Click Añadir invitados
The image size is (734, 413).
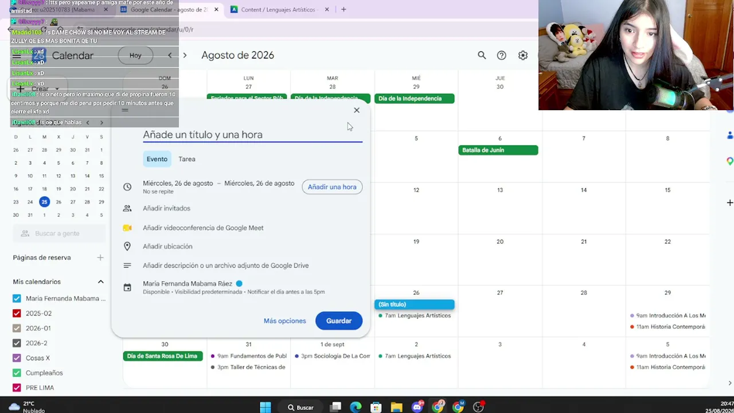[x=166, y=208]
